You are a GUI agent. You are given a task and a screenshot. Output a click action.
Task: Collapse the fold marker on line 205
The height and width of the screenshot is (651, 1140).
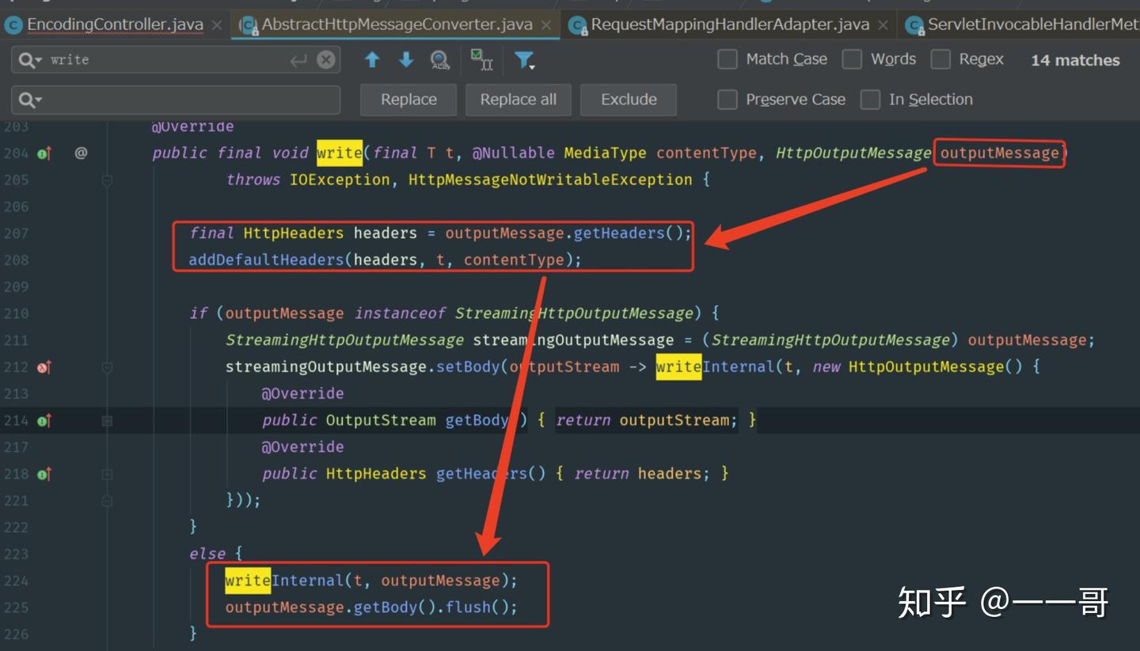[107, 180]
